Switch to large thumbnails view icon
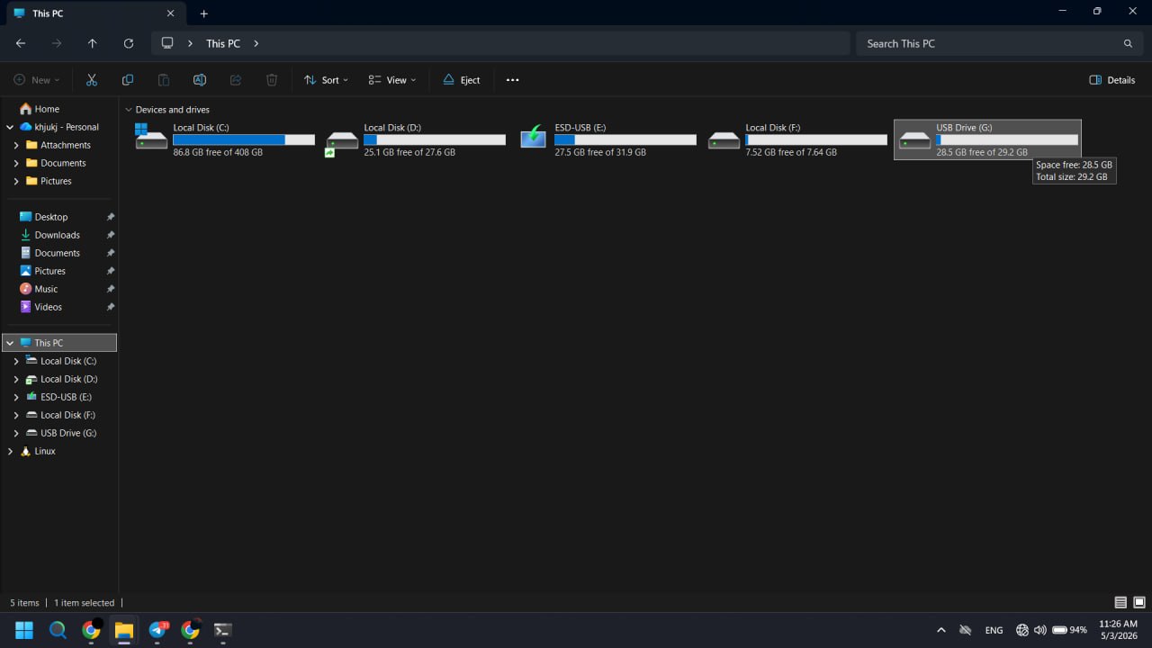 [1139, 603]
